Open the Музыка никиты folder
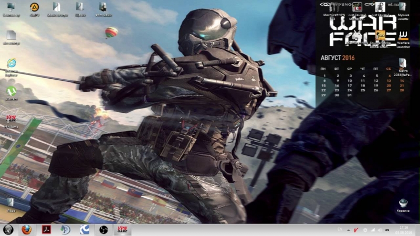This screenshot has height=236, width=420. pos(403,11)
